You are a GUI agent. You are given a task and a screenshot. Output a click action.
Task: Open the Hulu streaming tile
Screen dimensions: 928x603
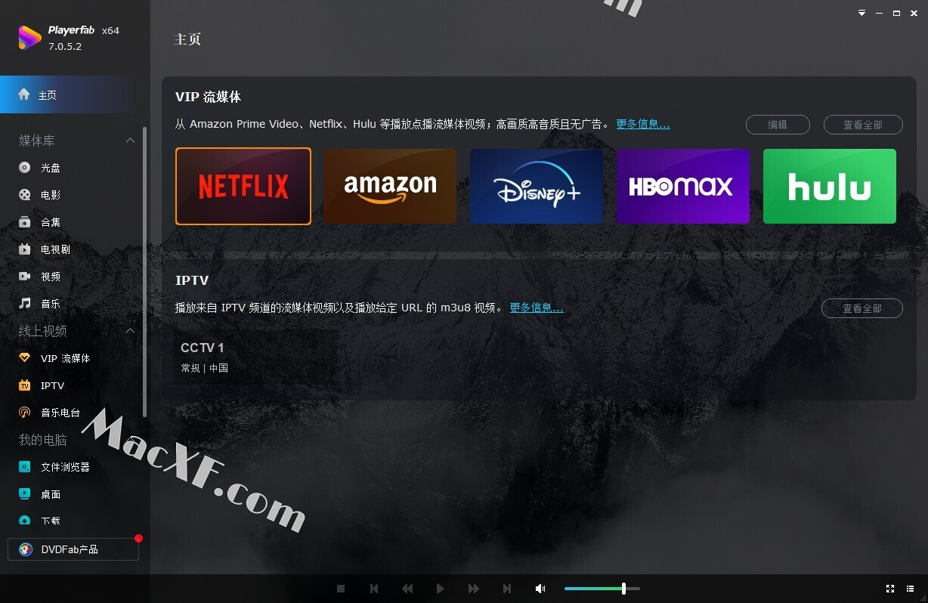click(x=830, y=187)
